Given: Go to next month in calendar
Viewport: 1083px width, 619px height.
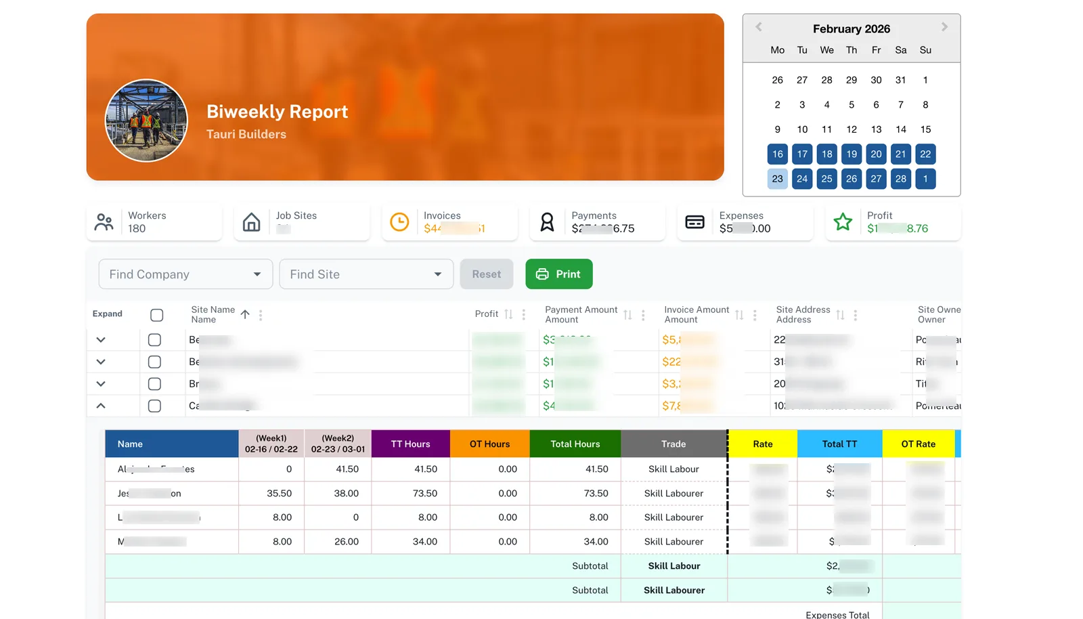Looking at the screenshot, I should click(x=944, y=27).
